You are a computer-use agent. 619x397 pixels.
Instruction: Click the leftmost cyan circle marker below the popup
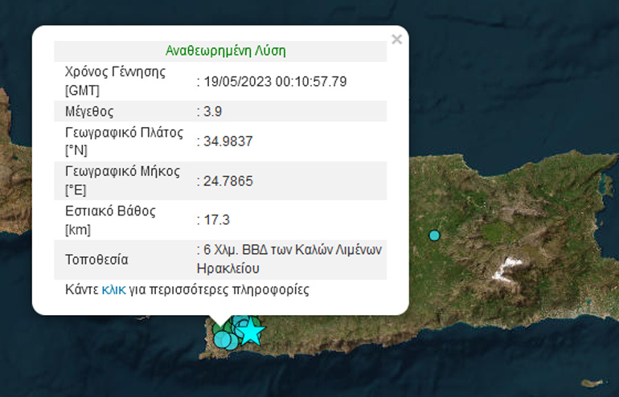click(221, 339)
